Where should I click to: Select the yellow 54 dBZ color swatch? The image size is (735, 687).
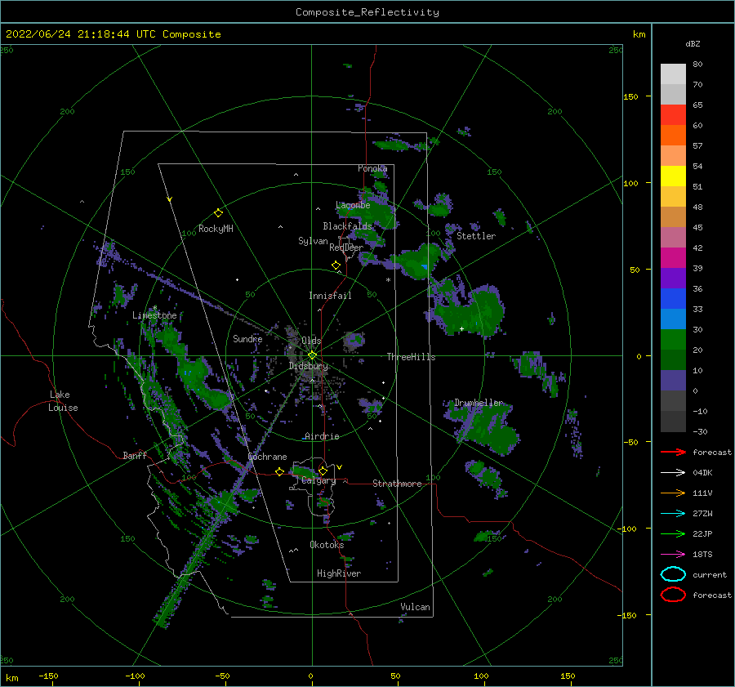(x=673, y=176)
